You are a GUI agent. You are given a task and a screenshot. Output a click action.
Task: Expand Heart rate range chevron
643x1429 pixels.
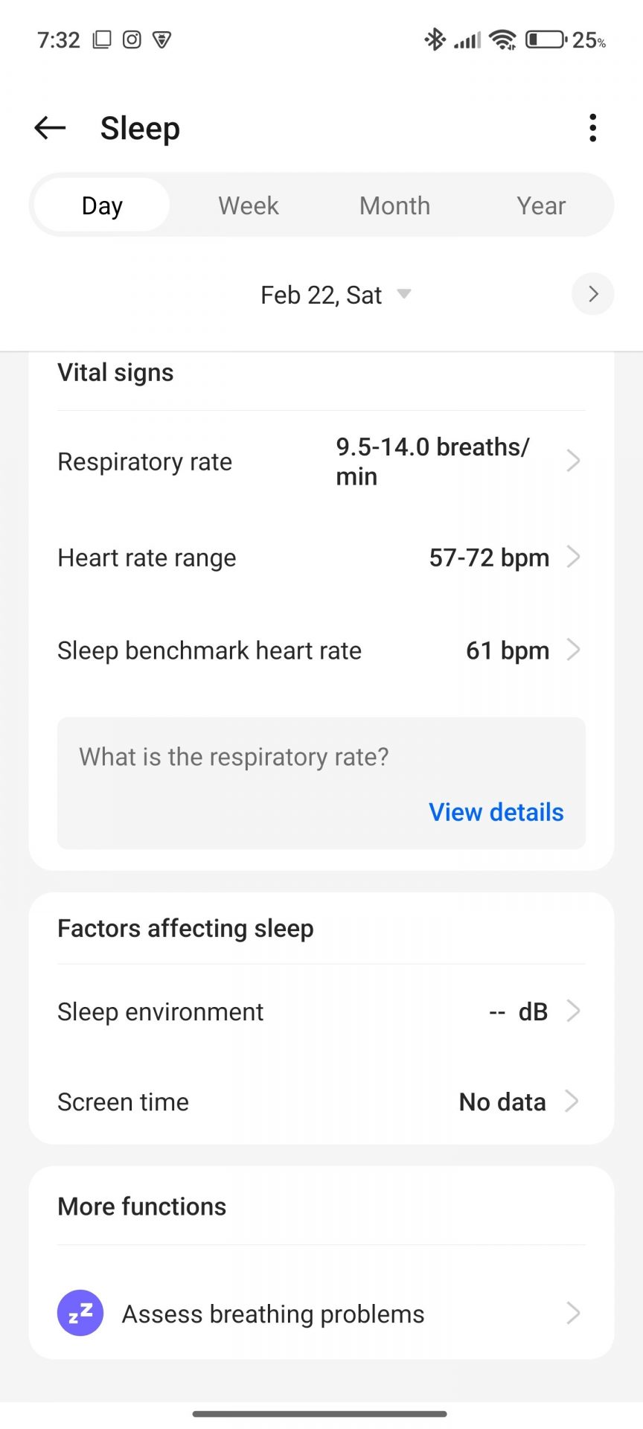point(573,557)
